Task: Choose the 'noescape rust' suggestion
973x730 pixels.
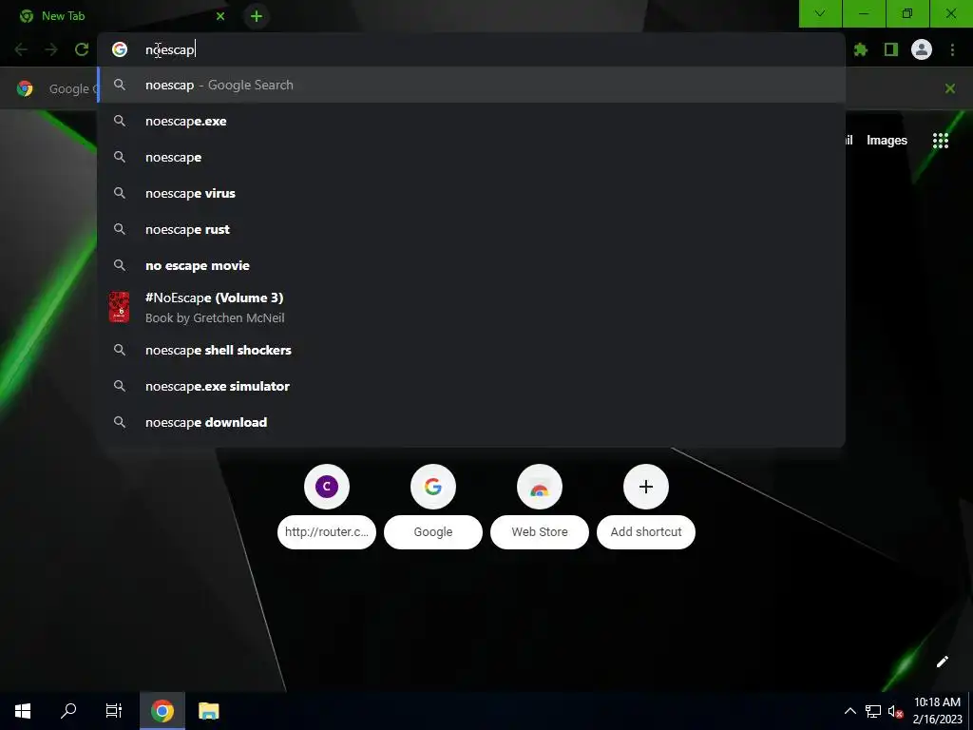Action: pyautogui.click(x=471, y=229)
